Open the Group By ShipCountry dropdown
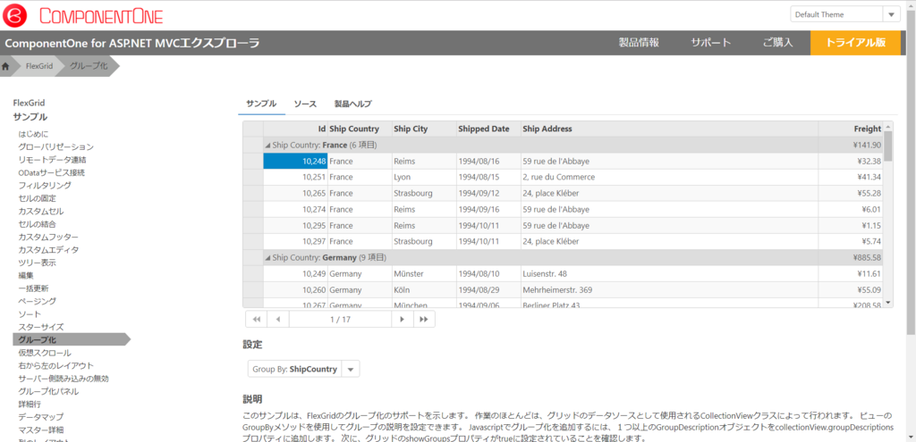Viewport: 916px width, 442px height. click(350, 369)
